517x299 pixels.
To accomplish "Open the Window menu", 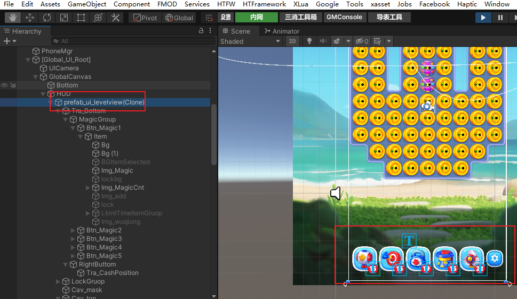I will pyautogui.click(x=497, y=4).
